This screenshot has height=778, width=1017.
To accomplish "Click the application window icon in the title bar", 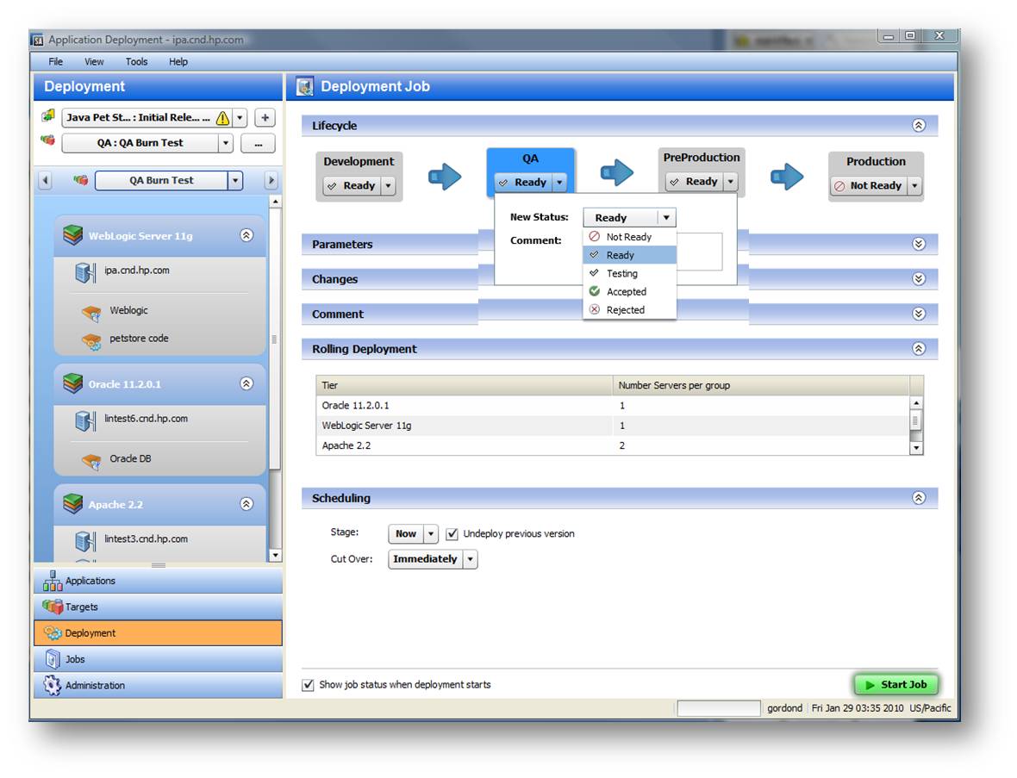I will (38, 40).
